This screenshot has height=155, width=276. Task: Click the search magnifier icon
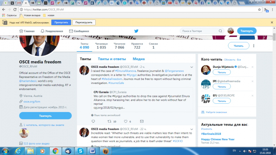(220, 31)
